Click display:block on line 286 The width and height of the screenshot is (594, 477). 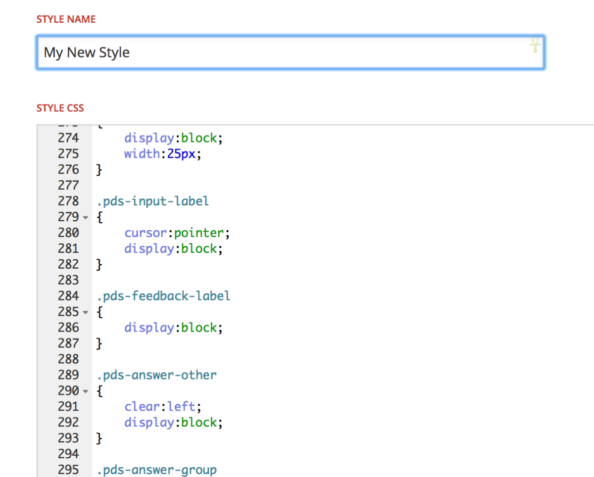point(173,328)
